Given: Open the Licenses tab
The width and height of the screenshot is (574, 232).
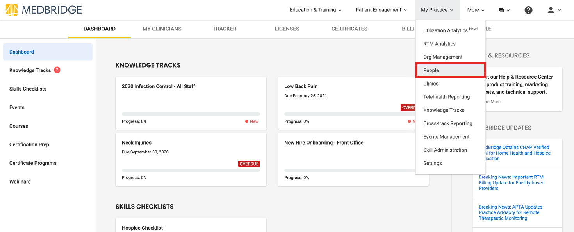Looking at the screenshot, I should click(x=287, y=29).
